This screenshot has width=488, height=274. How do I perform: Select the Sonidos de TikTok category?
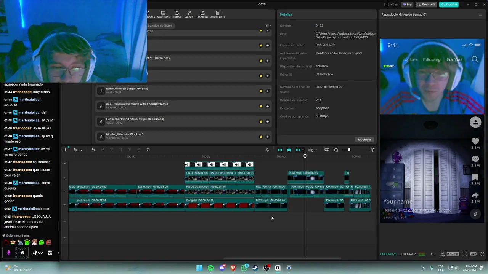(x=160, y=25)
